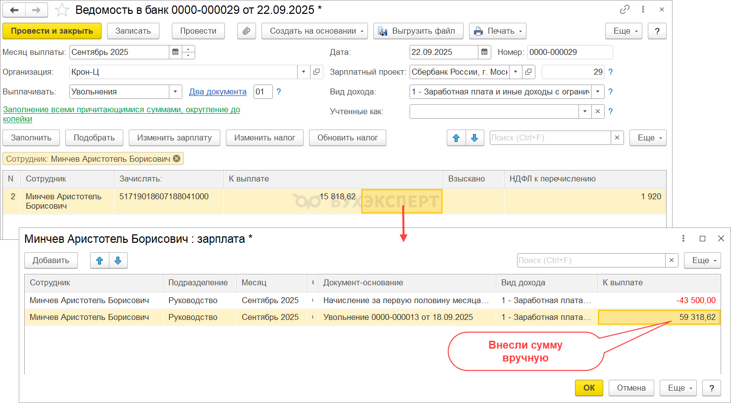Move row up in main table
This screenshot has width=731, height=403.
point(456,138)
